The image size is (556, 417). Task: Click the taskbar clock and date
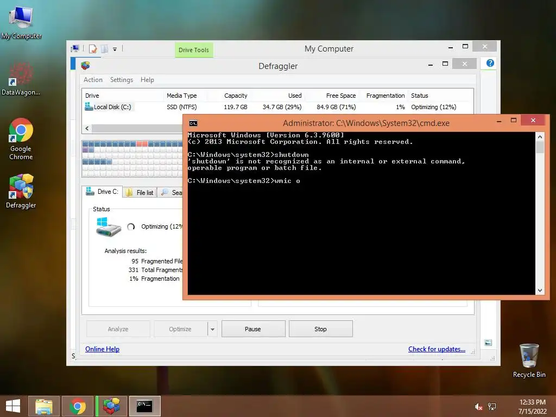pos(532,407)
